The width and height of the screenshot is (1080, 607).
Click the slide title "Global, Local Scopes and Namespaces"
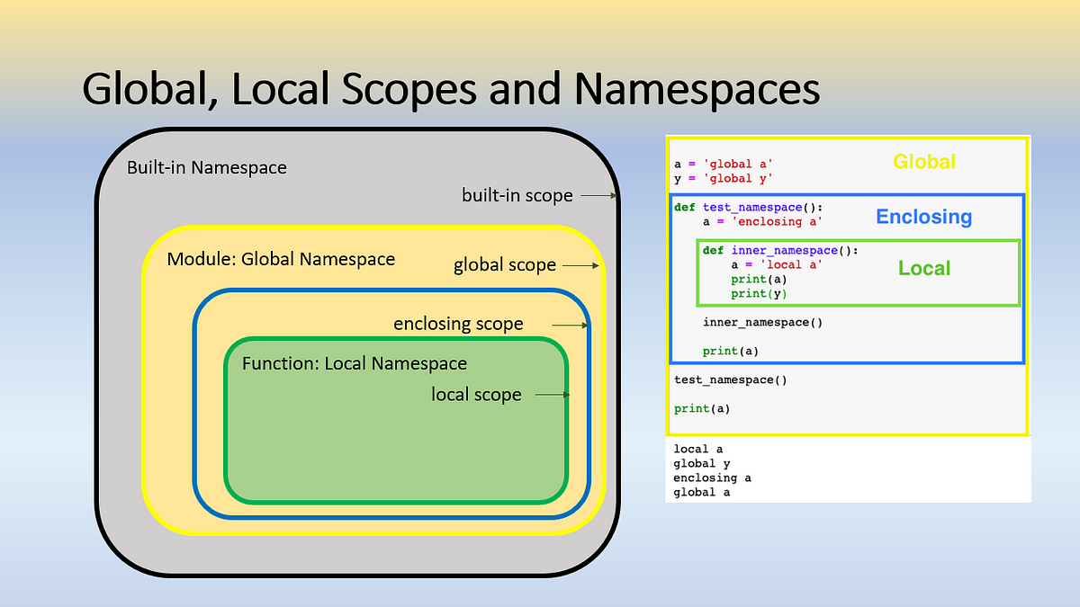tap(451, 90)
